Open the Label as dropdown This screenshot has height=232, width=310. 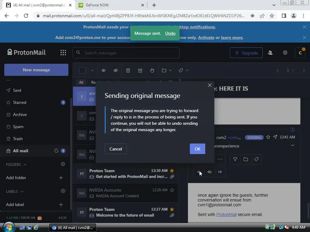pos(183,70)
